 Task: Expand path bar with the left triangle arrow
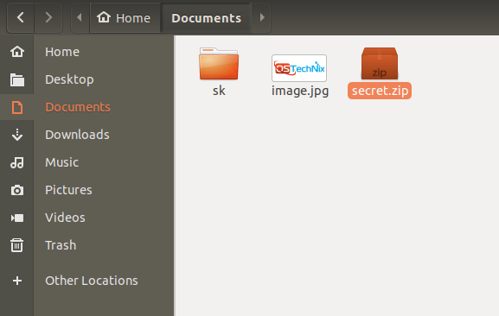(80, 17)
